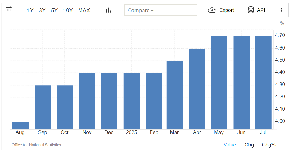Click the 2025 x-axis label
292x150 pixels.
(x=131, y=132)
